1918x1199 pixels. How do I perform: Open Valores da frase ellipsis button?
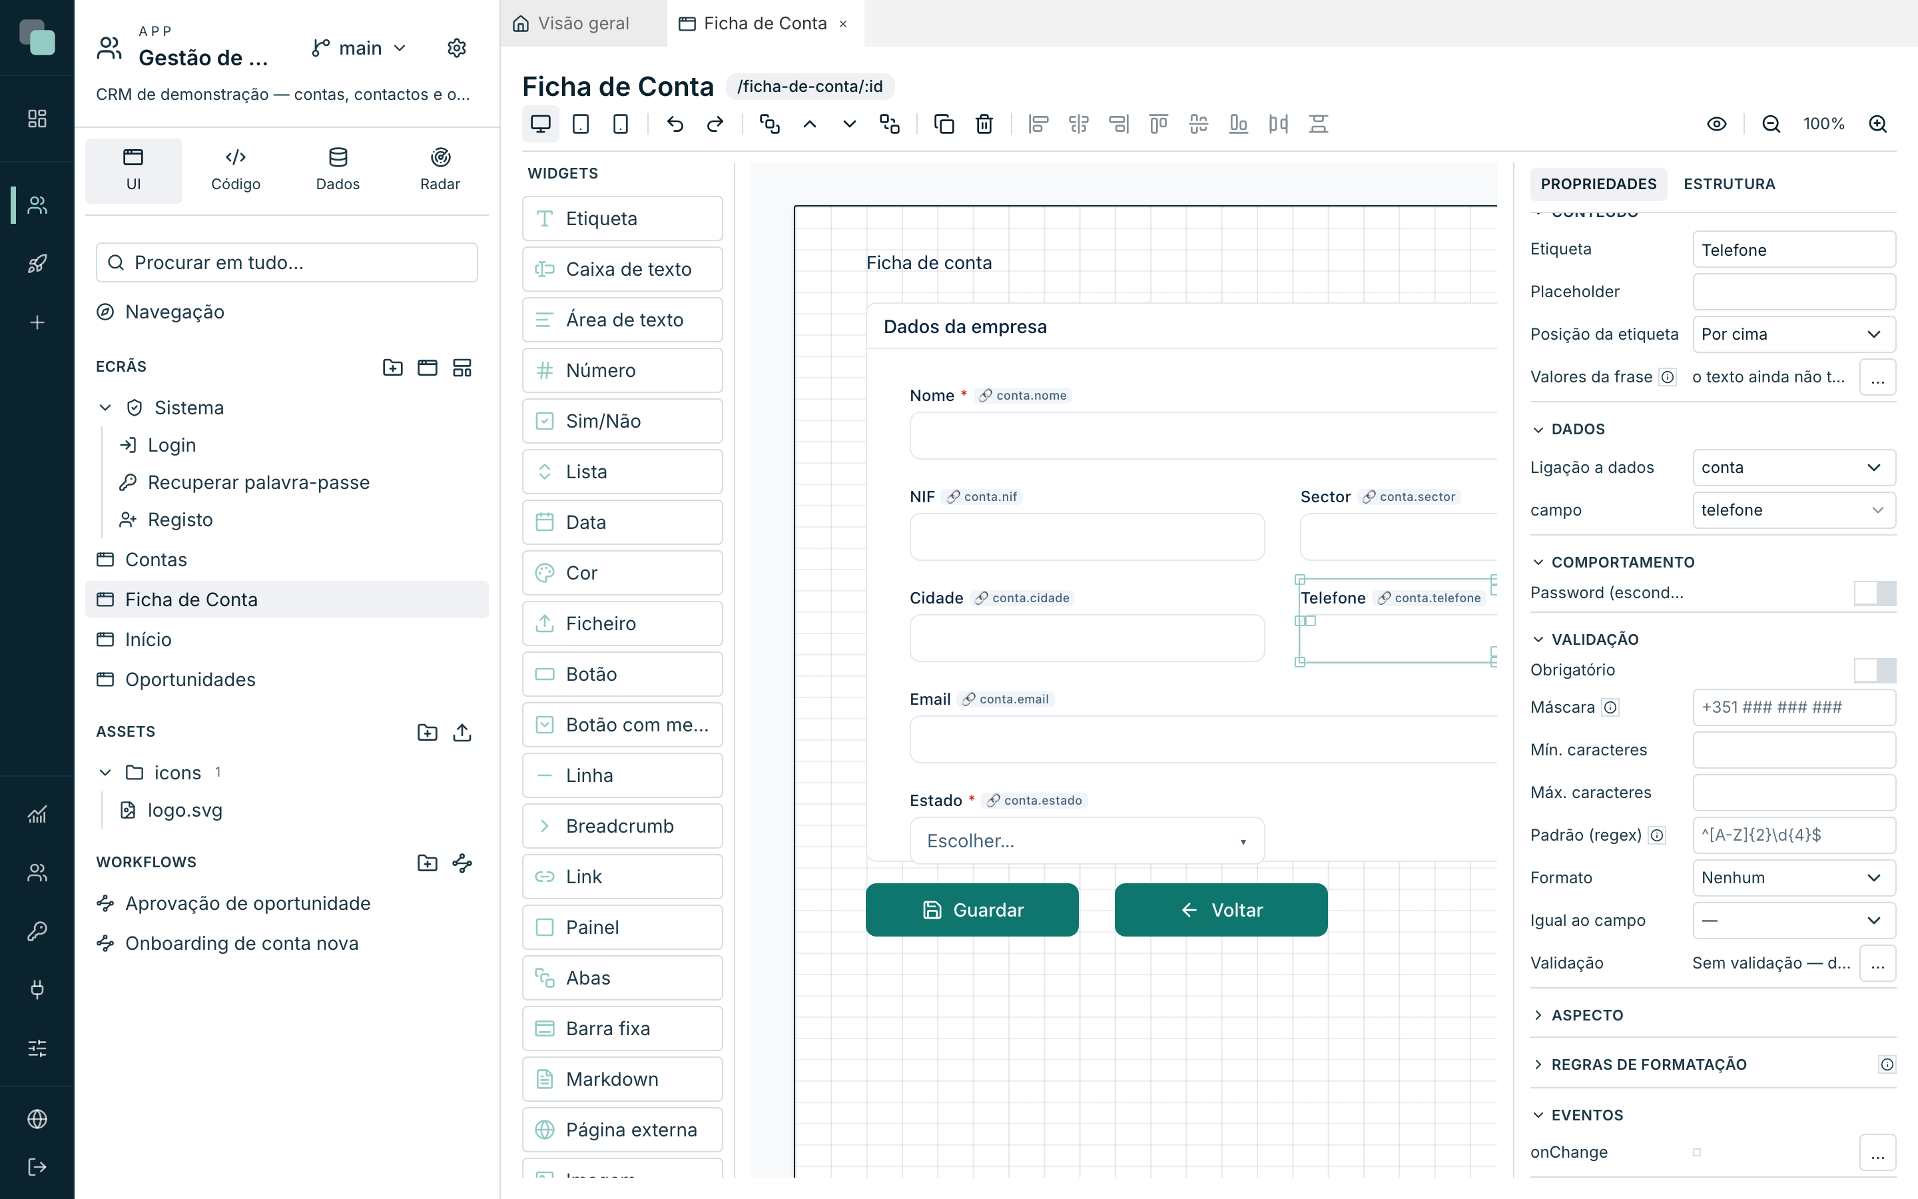(1877, 378)
